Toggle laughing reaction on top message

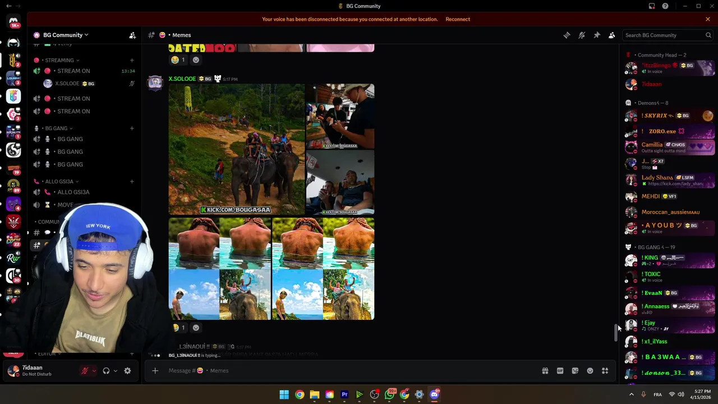179,59
